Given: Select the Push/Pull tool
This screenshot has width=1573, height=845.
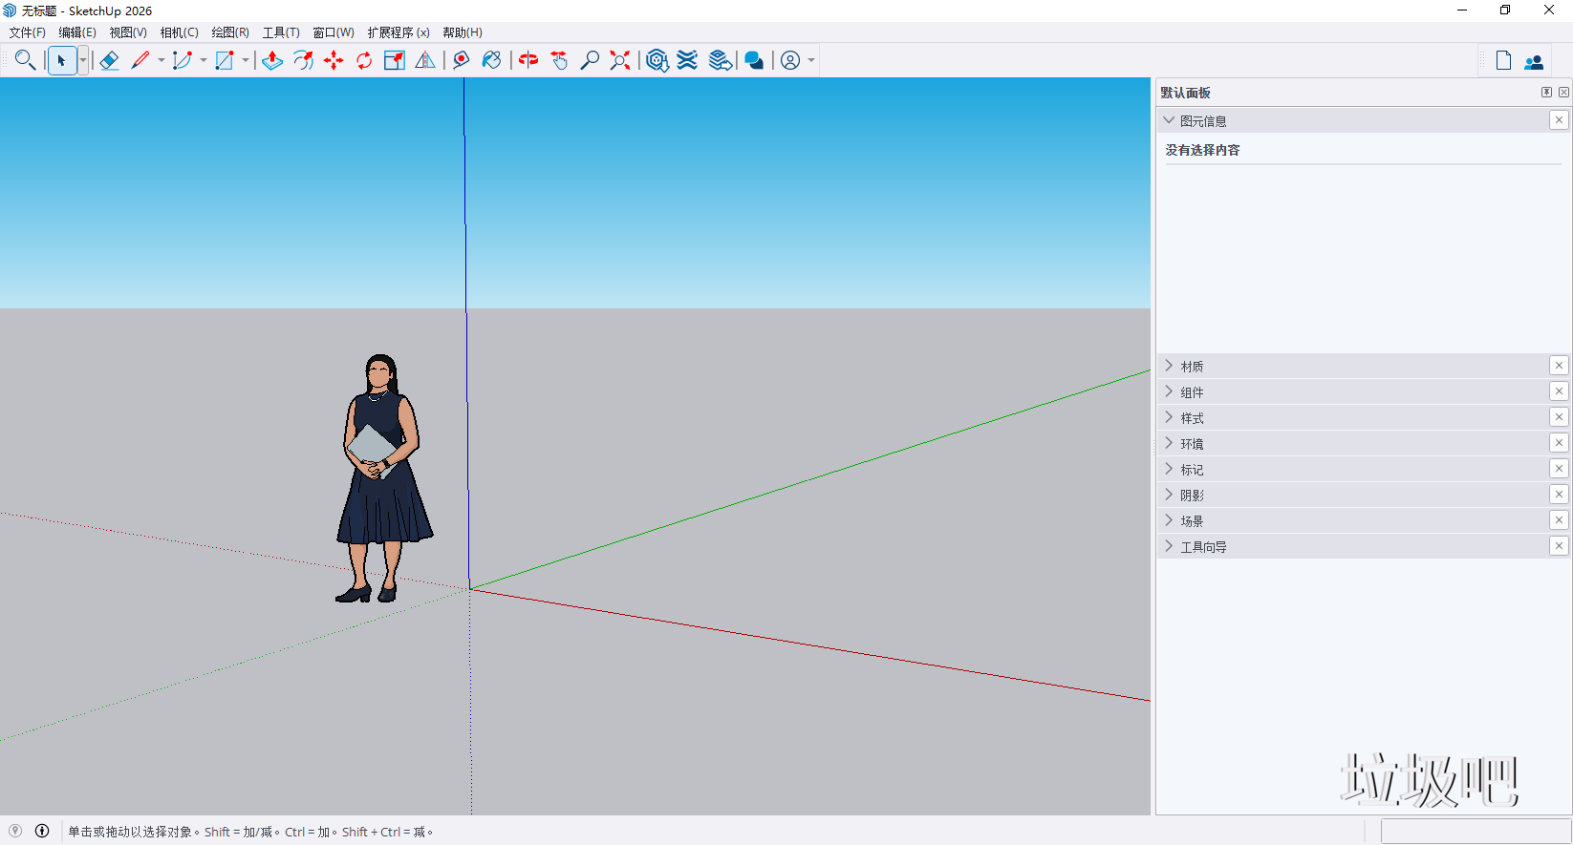Looking at the screenshot, I should click(x=272, y=60).
